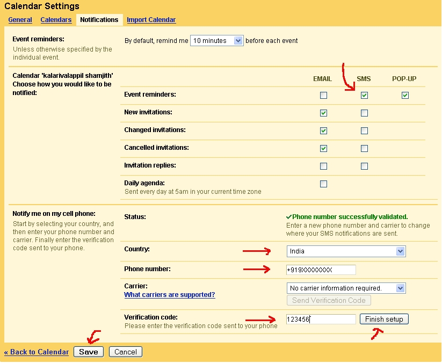Image resolution: width=442 pixels, height=363 pixels.
Task: Open the Import Calendar tab
Action: click(x=151, y=20)
